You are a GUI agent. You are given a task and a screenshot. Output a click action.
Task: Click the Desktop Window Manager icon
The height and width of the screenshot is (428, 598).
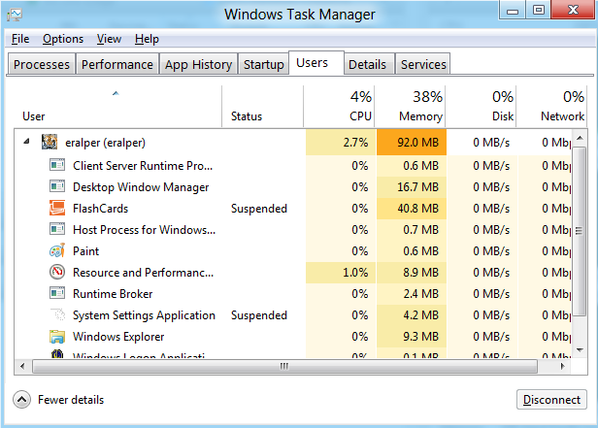[57, 186]
